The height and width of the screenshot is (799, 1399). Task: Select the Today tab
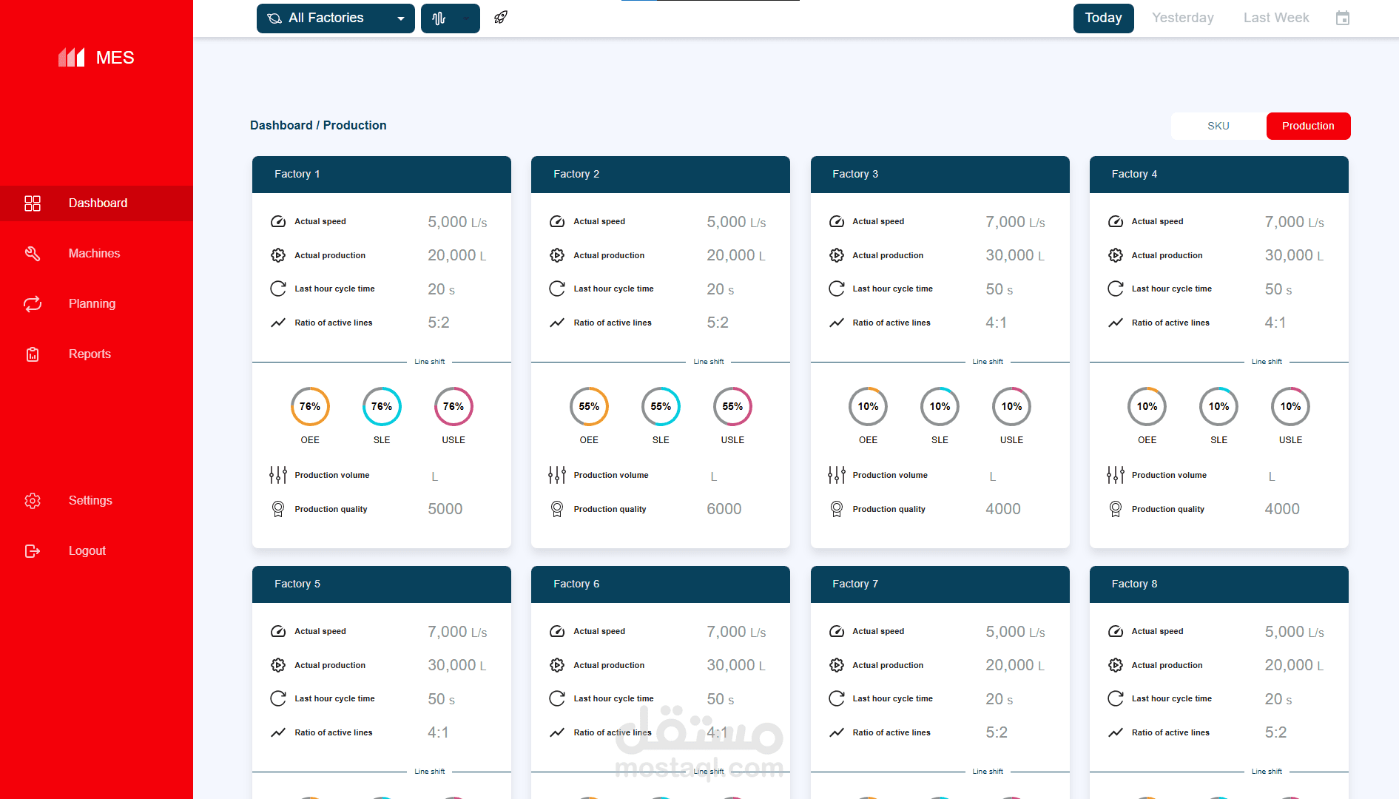click(1103, 18)
